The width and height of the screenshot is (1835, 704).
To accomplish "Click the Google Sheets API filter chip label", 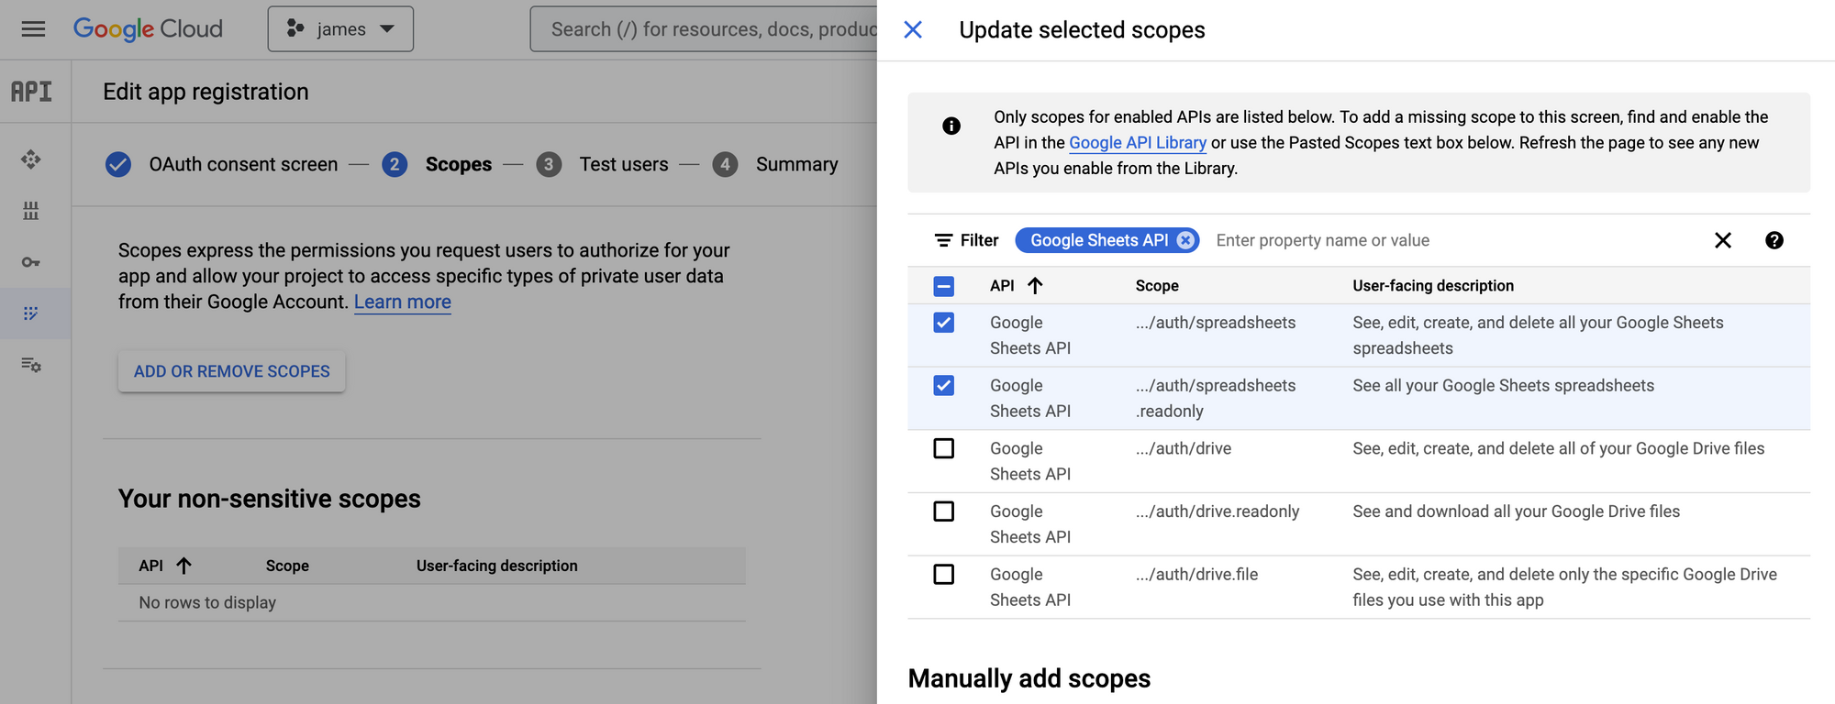I will point(1099,240).
